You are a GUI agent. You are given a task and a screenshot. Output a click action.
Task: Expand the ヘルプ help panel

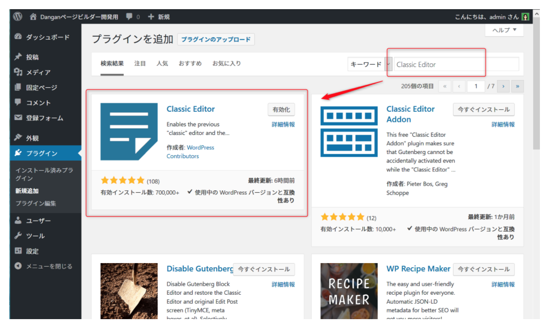click(504, 30)
